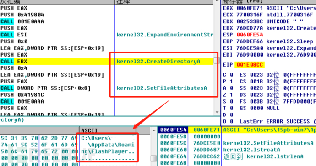This screenshot has width=316, height=166.
Task: Click the EAX register value 0060FE71
Action: (250, 8)
